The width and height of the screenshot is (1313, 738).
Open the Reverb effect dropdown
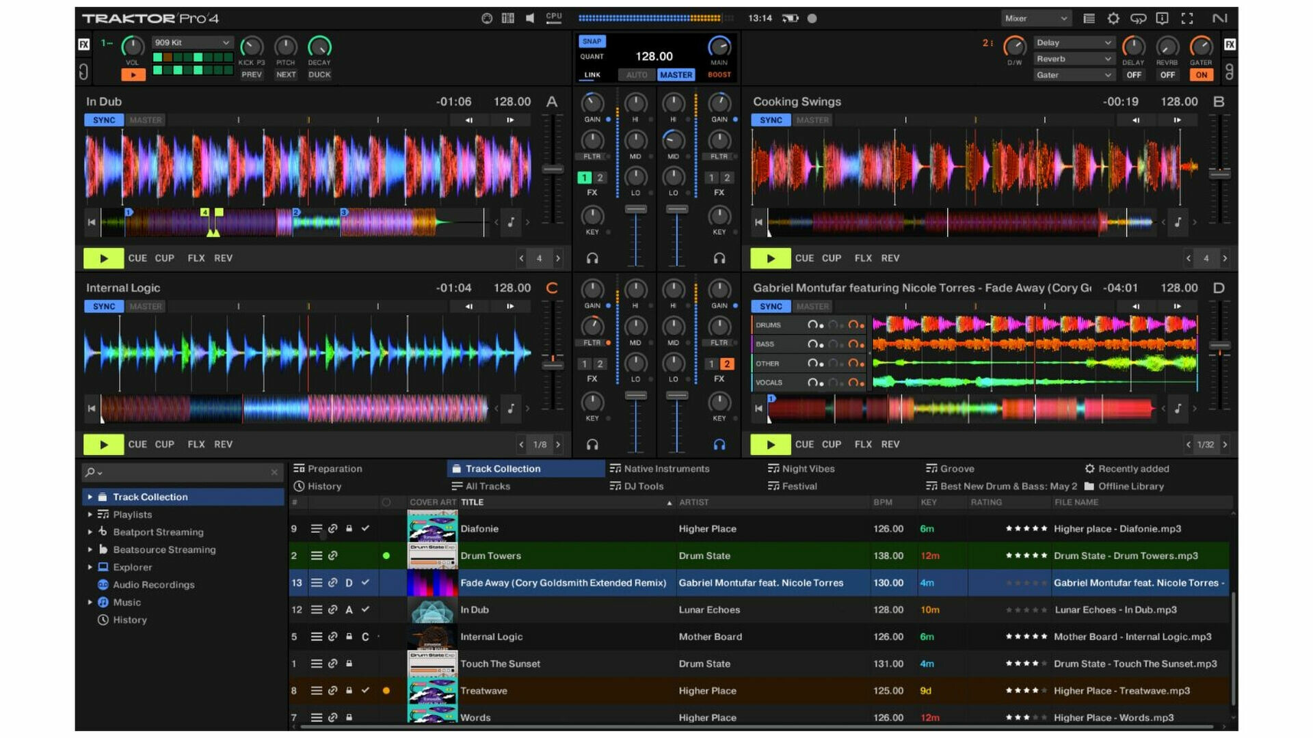coord(1074,59)
